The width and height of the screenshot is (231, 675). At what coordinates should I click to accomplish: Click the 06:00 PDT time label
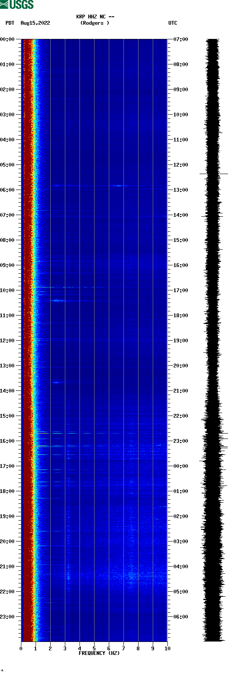point(8,190)
